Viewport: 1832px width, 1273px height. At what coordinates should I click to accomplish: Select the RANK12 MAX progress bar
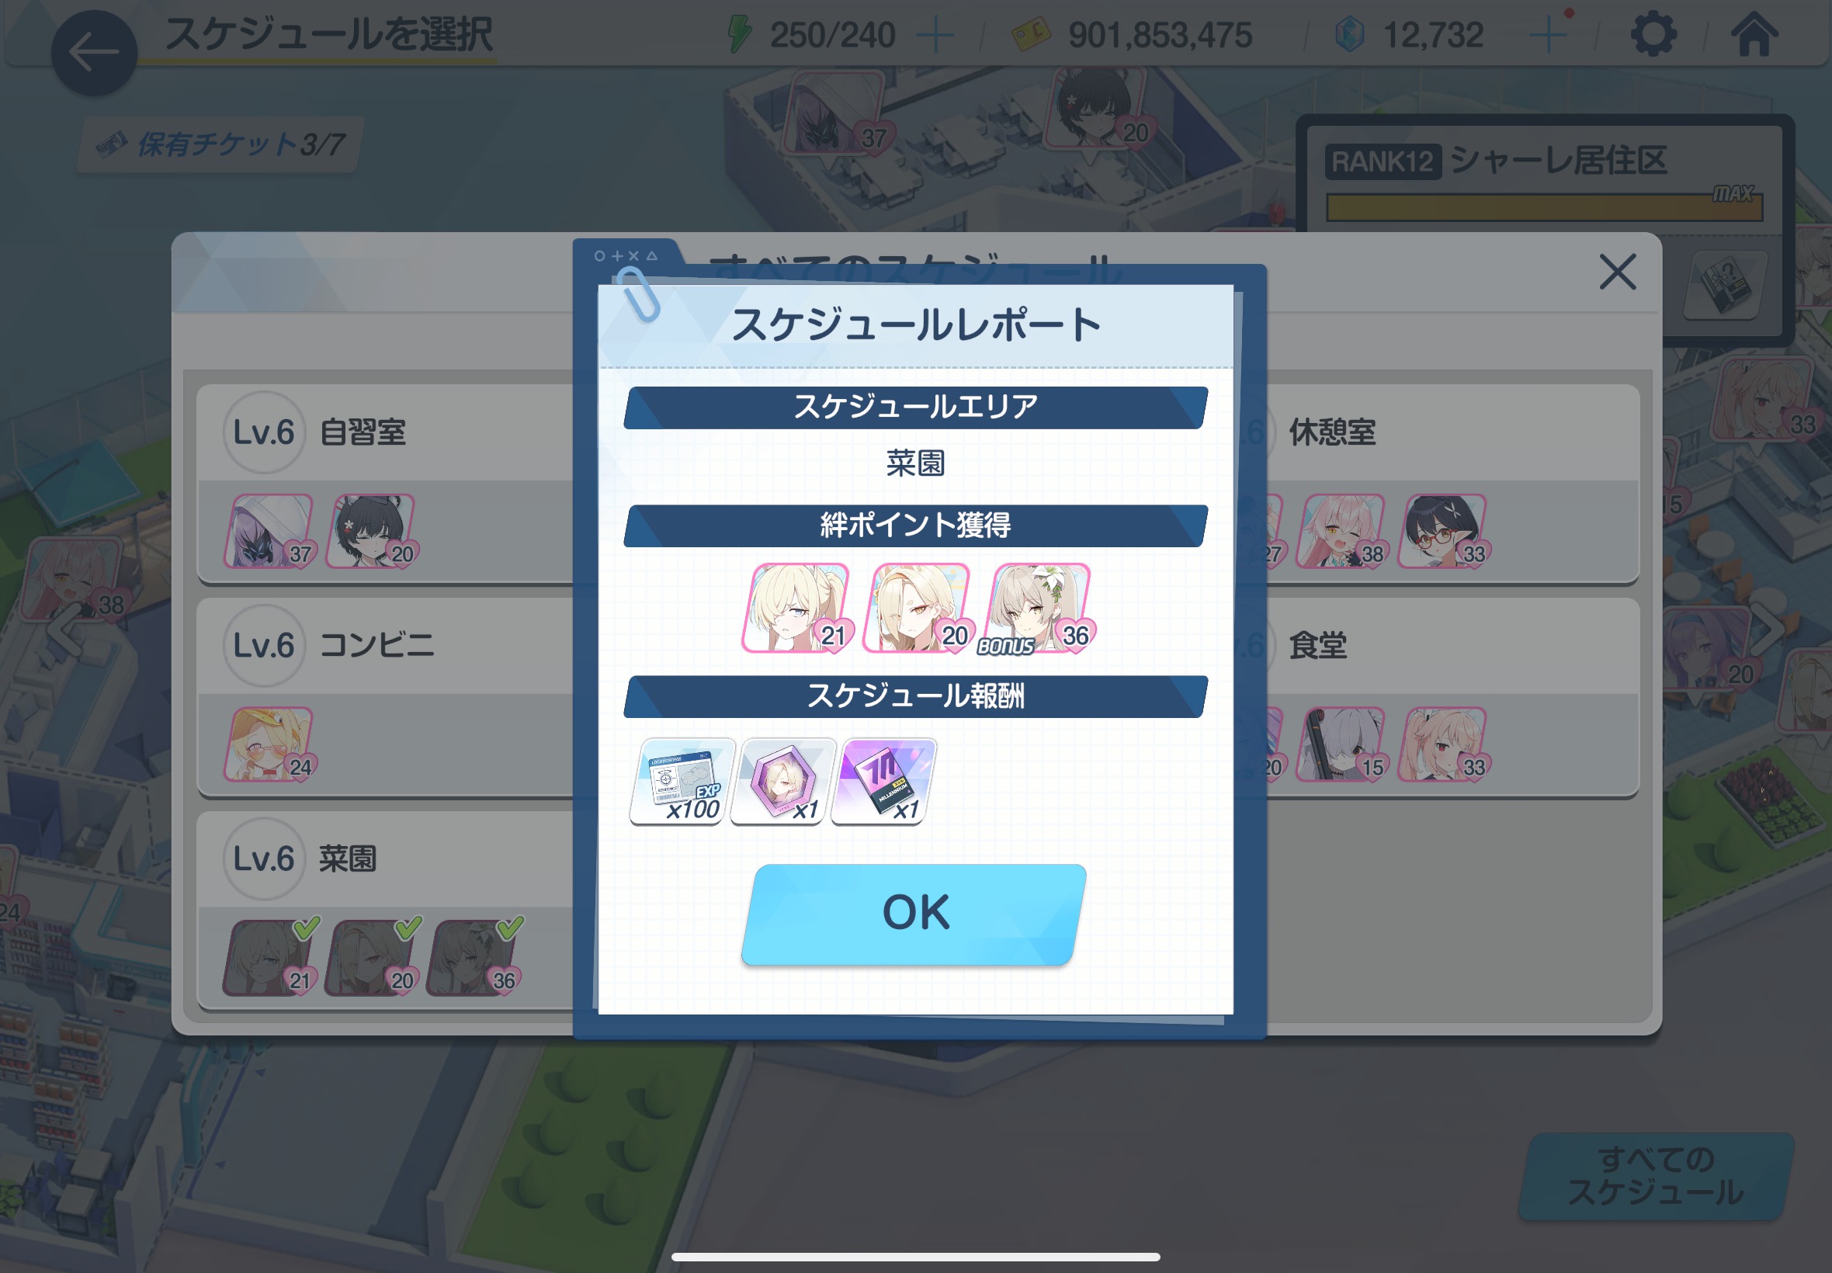coord(1543,208)
